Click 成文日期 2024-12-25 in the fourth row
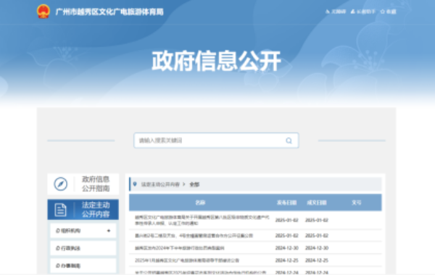 point(317,261)
